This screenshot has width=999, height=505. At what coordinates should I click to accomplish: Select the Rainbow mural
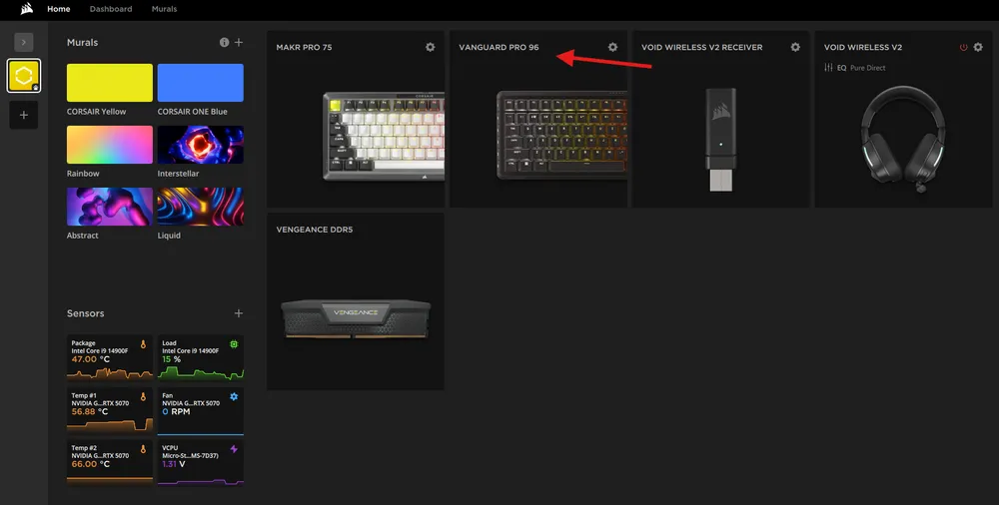pos(110,145)
